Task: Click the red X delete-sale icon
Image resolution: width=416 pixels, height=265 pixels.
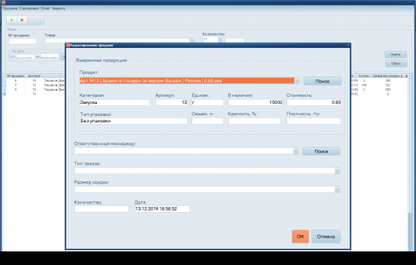Action: [22, 20]
